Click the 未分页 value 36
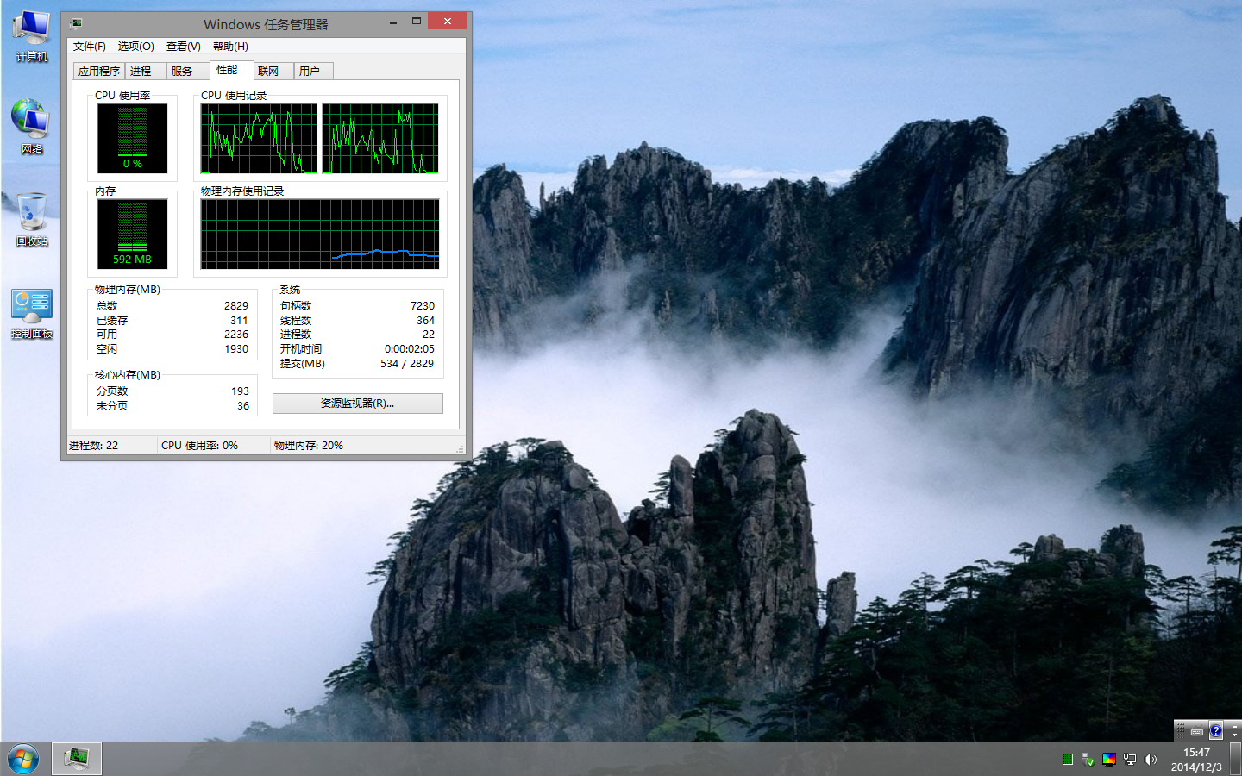The width and height of the screenshot is (1242, 776). tap(243, 406)
